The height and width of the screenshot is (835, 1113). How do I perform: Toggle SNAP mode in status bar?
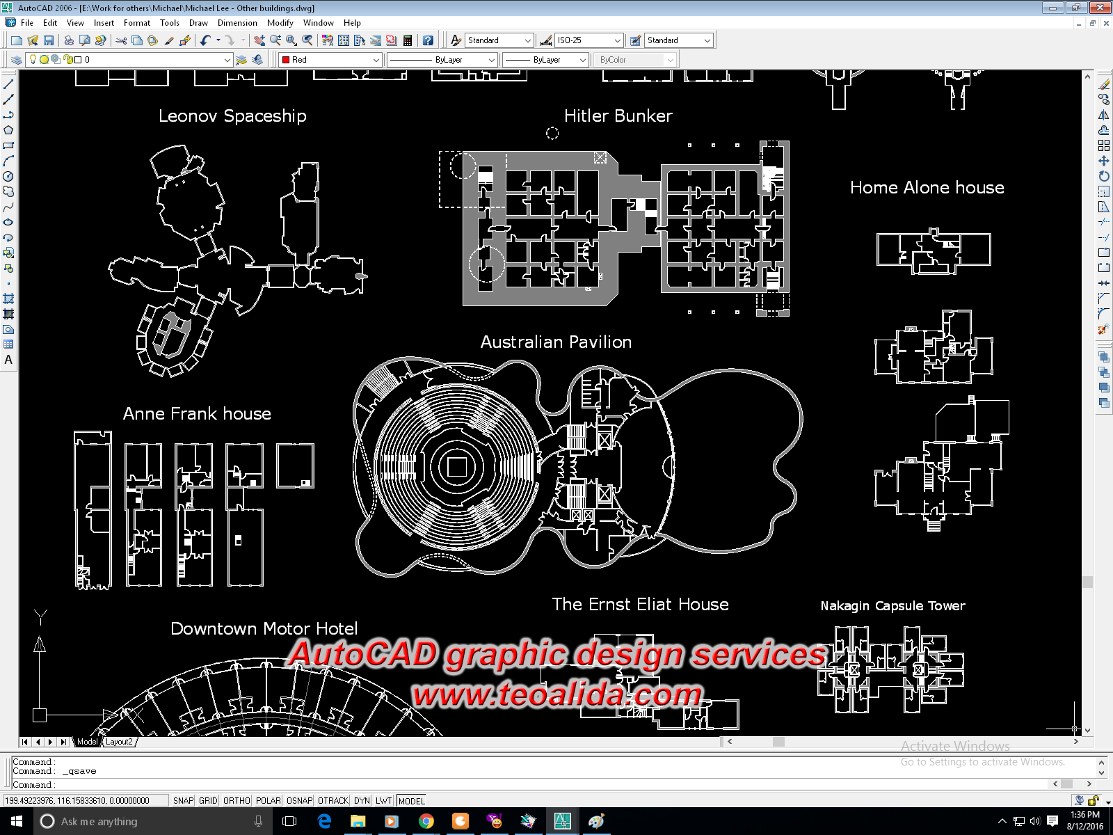click(x=184, y=801)
